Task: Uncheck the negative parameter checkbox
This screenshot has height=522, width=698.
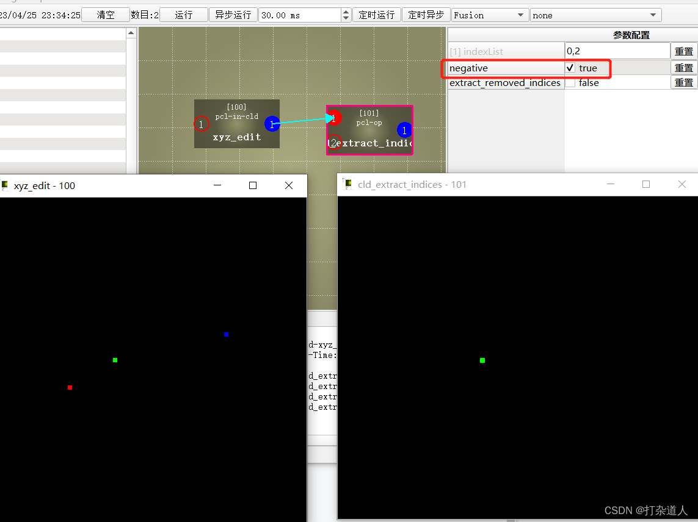Action: pyautogui.click(x=570, y=68)
